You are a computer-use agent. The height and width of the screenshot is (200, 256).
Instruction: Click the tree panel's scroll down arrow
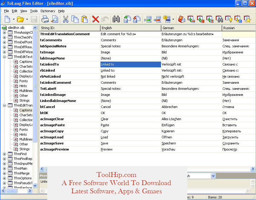pos(35,186)
